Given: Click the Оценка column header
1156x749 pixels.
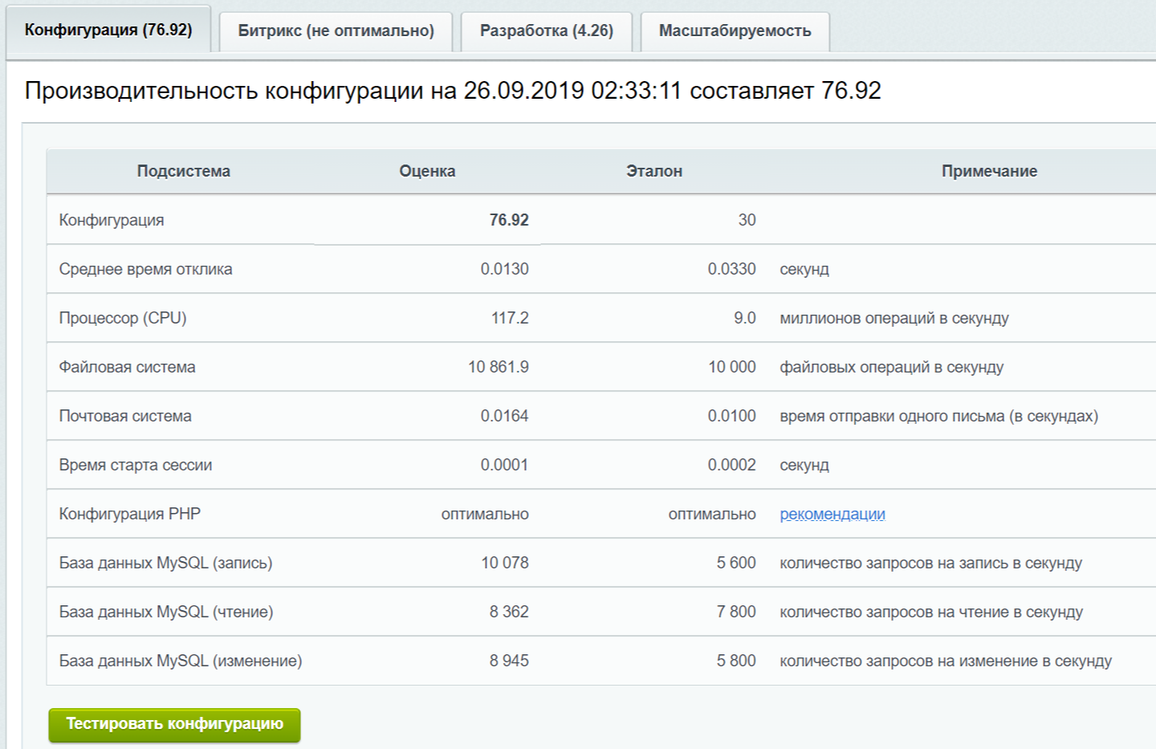Looking at the screenshot, I should coord(427,171).
